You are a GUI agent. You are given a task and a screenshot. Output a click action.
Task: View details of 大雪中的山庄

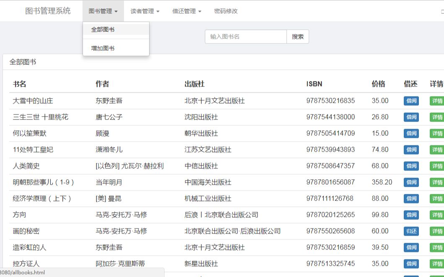click(437, 101)
